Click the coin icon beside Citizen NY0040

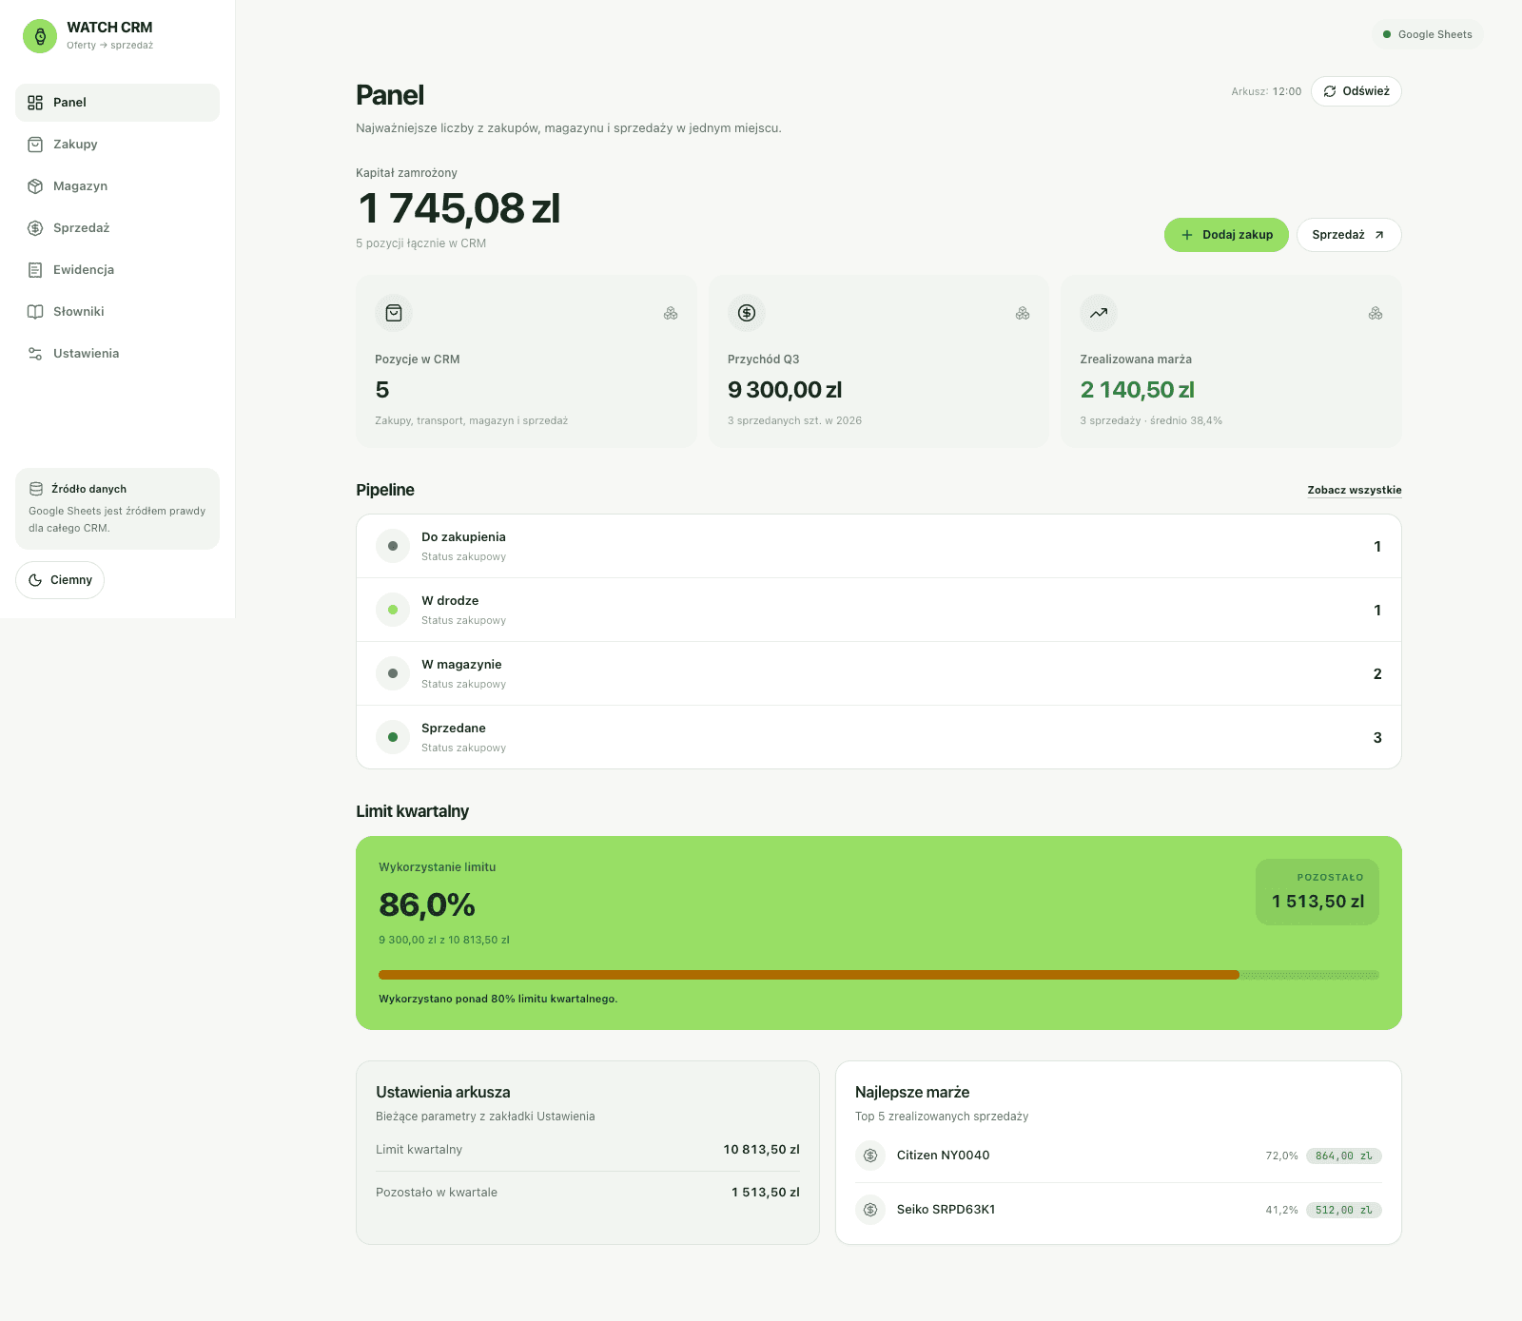pos(870,1156)
